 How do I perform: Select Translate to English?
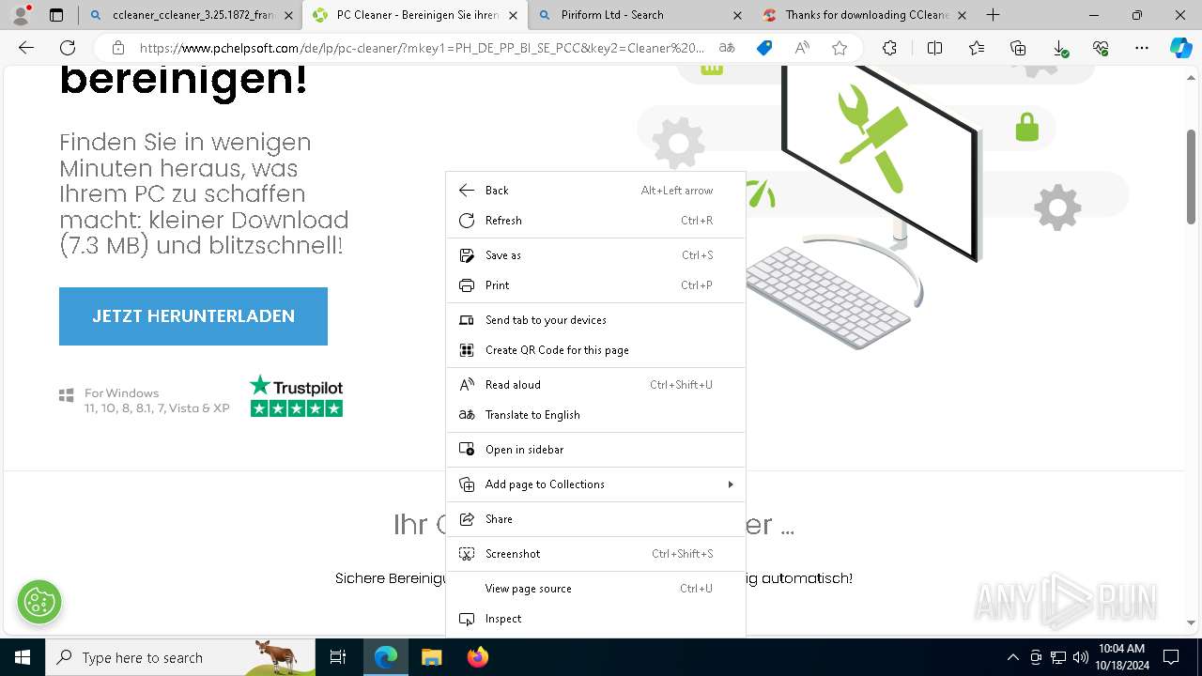(x=595, y=415)
